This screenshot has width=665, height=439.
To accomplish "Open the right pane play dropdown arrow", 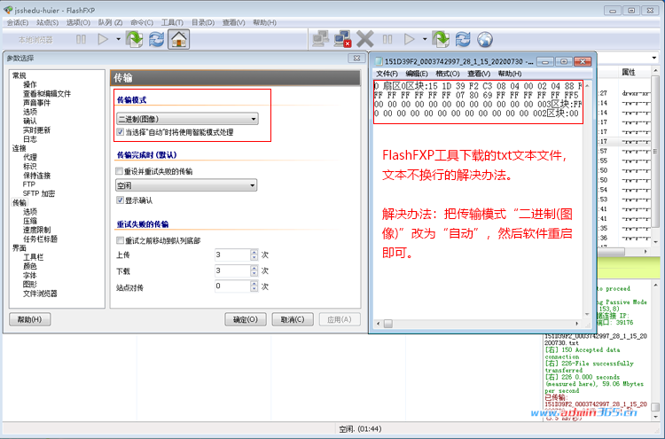I will point(425,39).
